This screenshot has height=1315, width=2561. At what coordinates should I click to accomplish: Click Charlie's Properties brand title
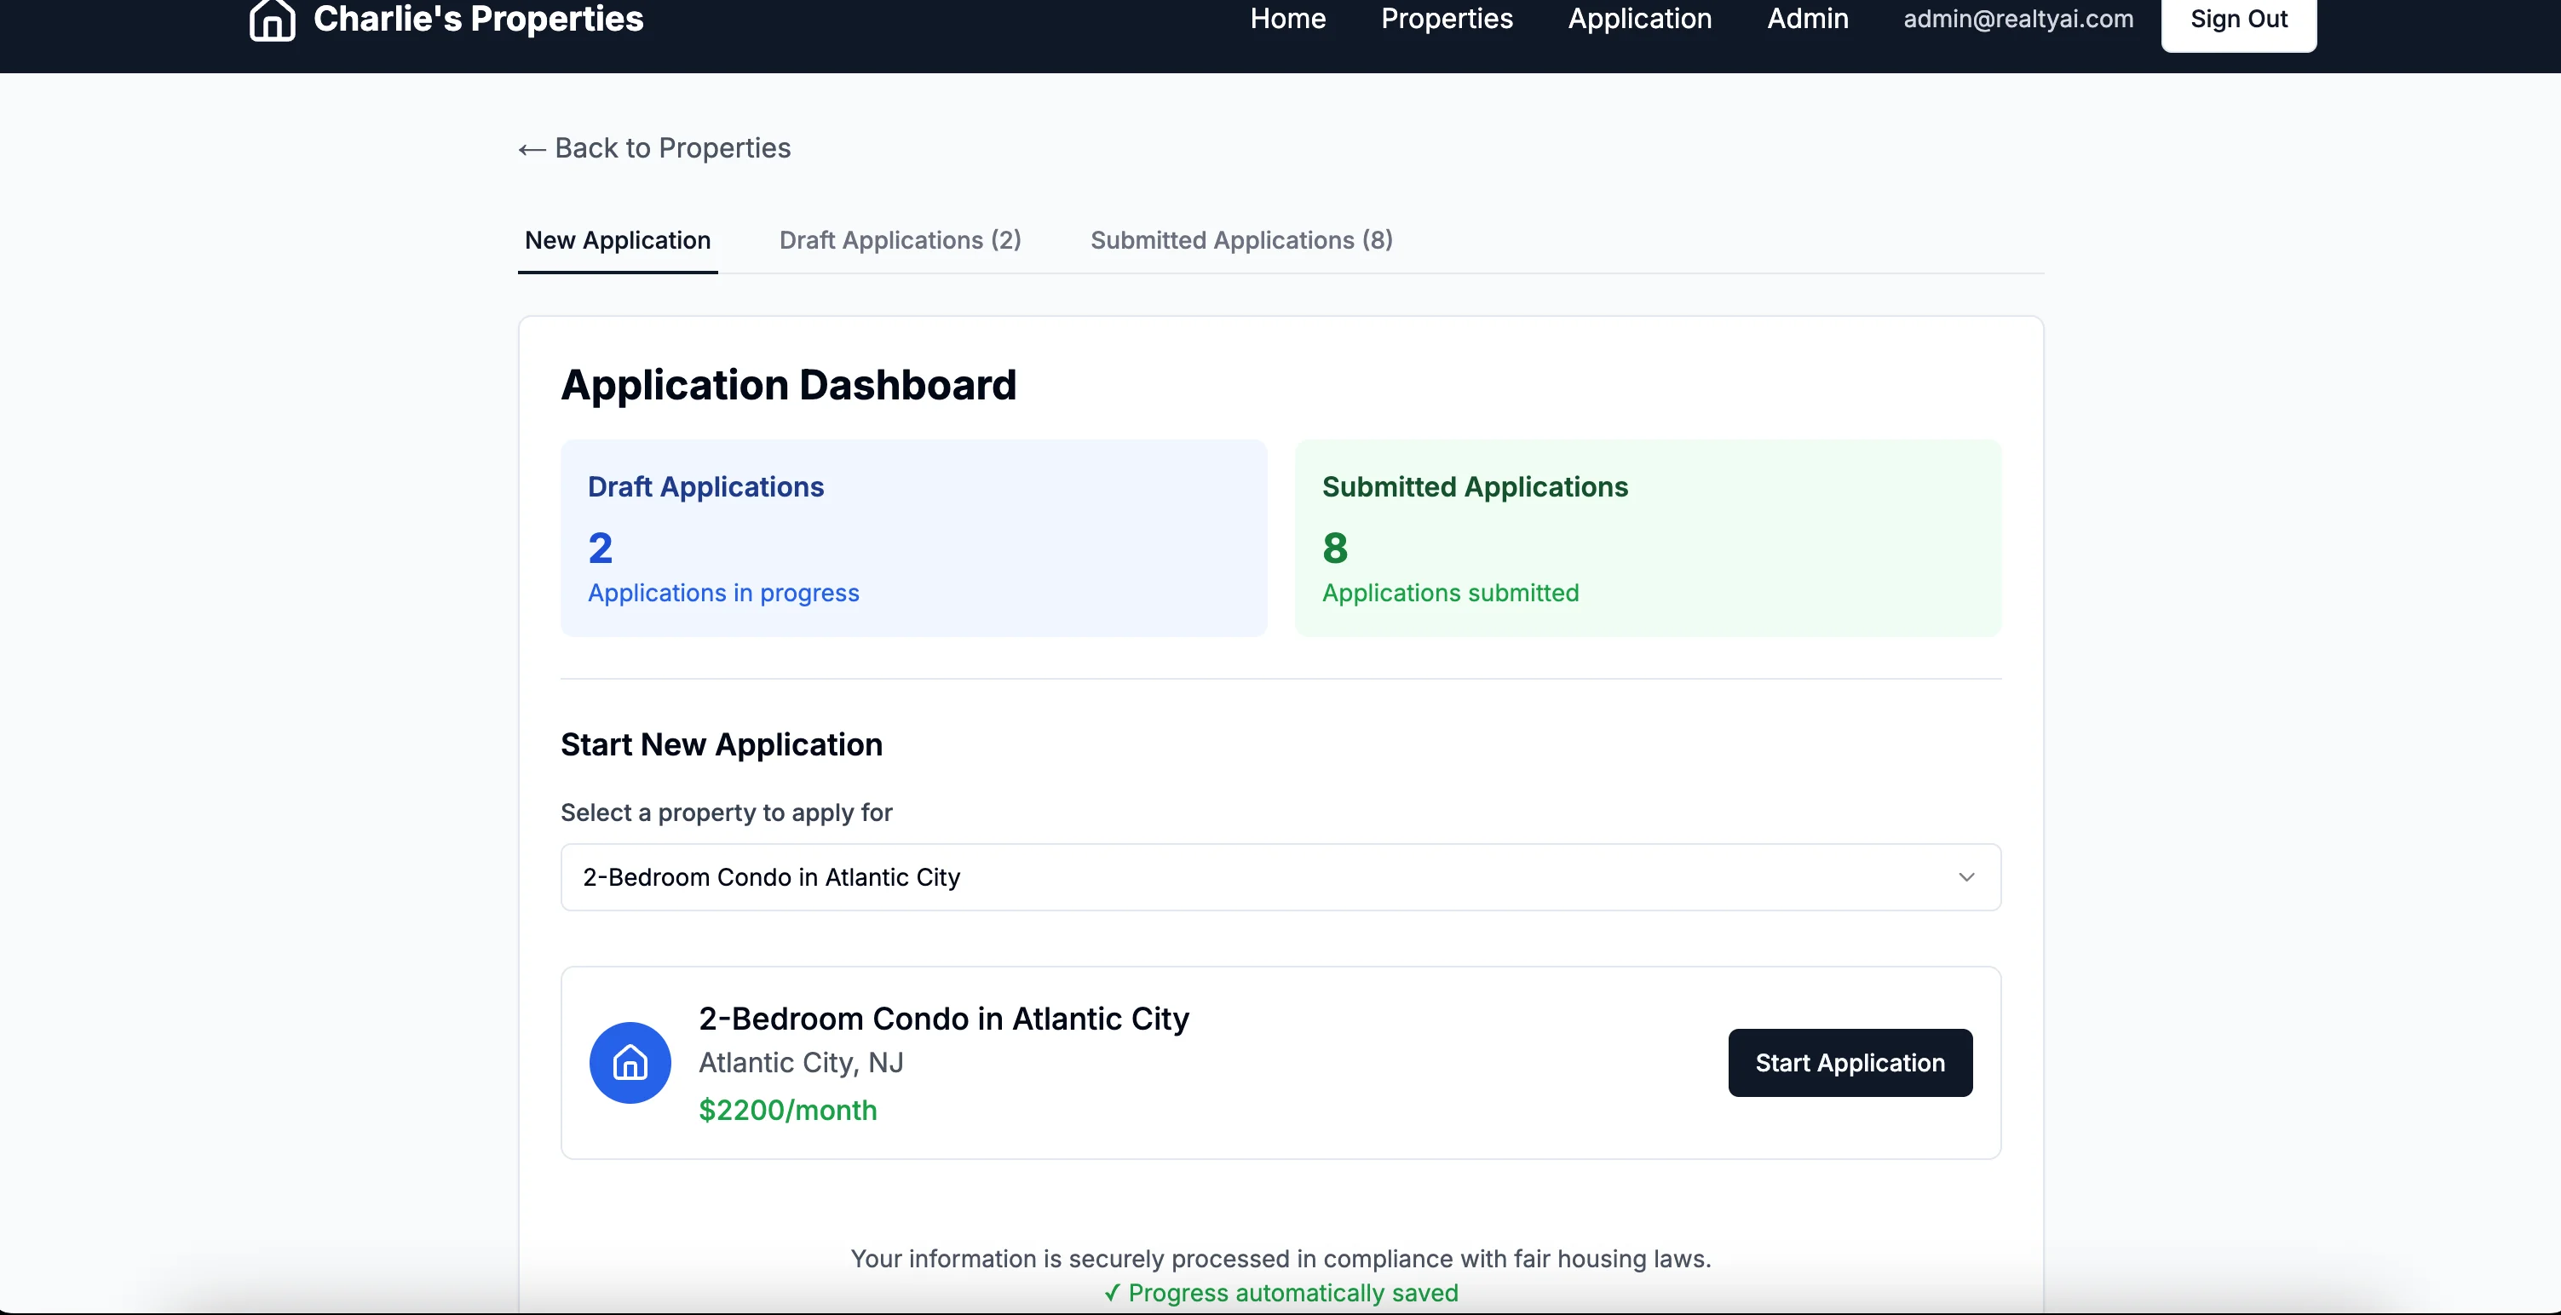478,19
